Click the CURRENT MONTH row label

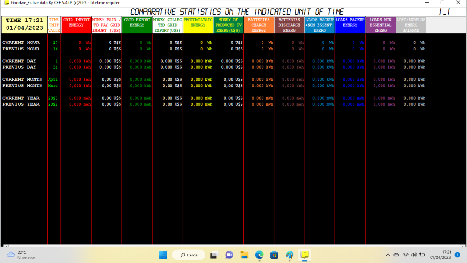(22, 79)
